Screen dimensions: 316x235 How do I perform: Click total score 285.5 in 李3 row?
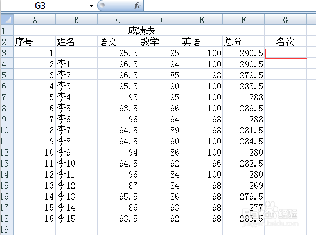pos(243,86)
